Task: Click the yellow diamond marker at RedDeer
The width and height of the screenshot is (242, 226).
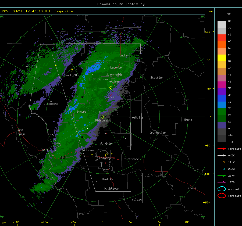Action: (x=111, y=87)
